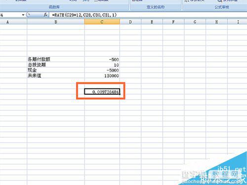
Task: Click the cell labeled 各期付款额
Action: [x=56, y=59]
